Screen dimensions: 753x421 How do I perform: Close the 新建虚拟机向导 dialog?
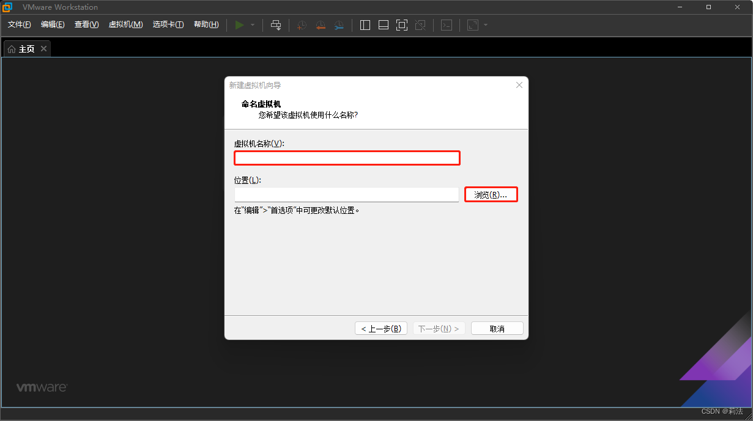[519, 85]
